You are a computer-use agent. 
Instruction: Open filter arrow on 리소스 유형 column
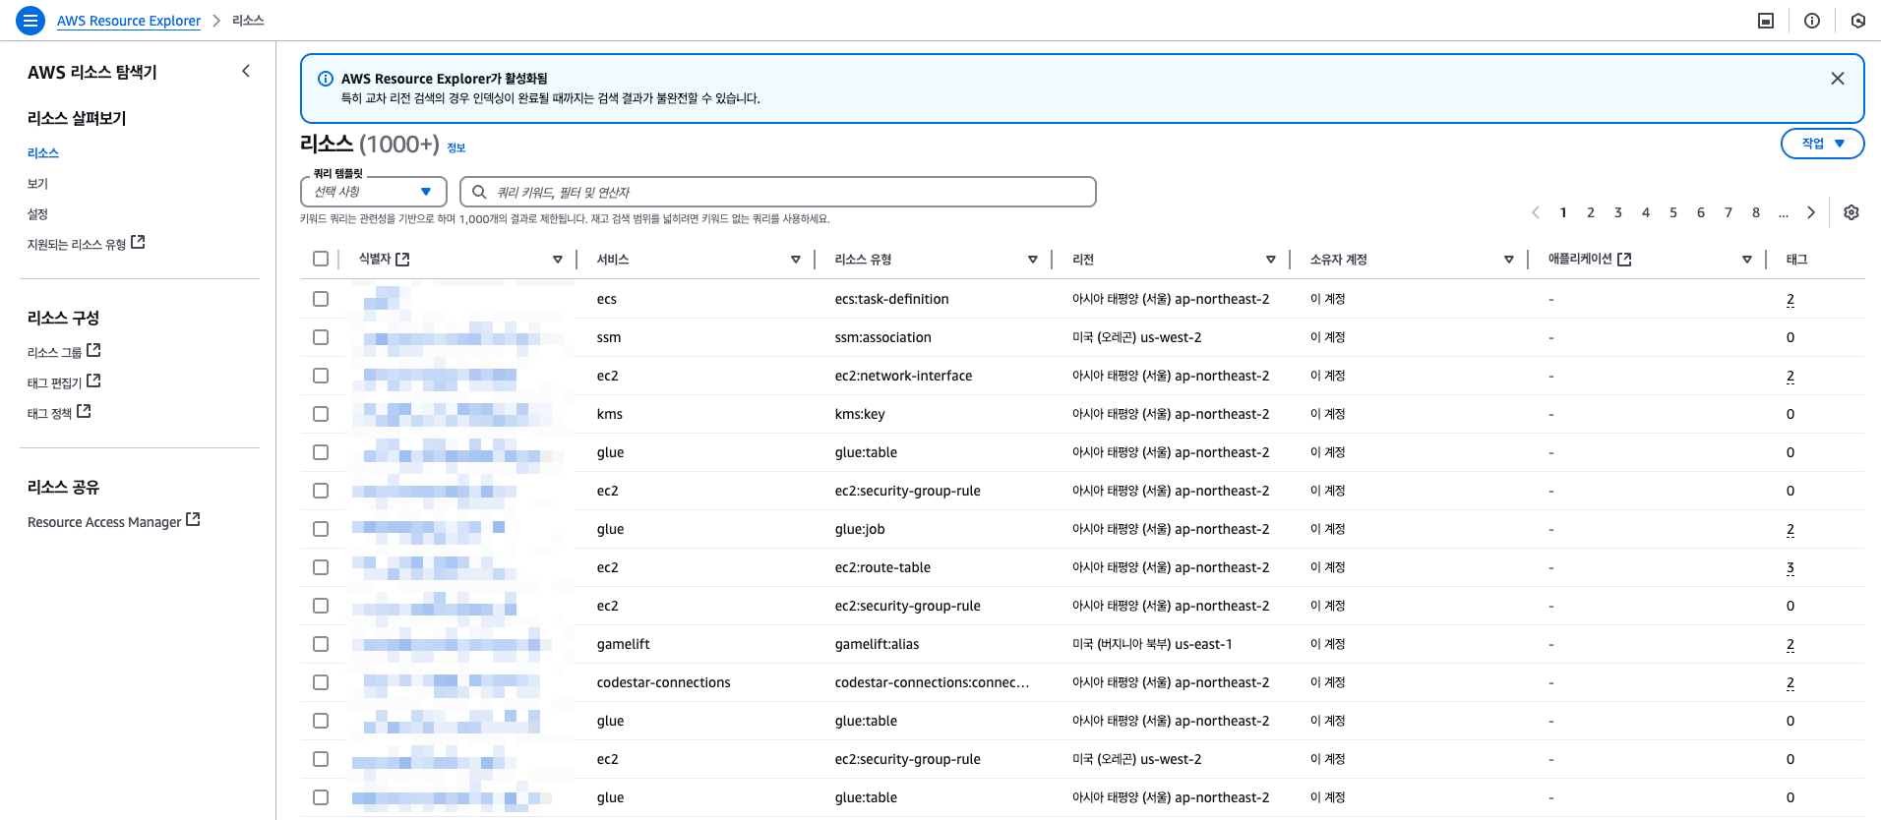(x=1033, y=260)
